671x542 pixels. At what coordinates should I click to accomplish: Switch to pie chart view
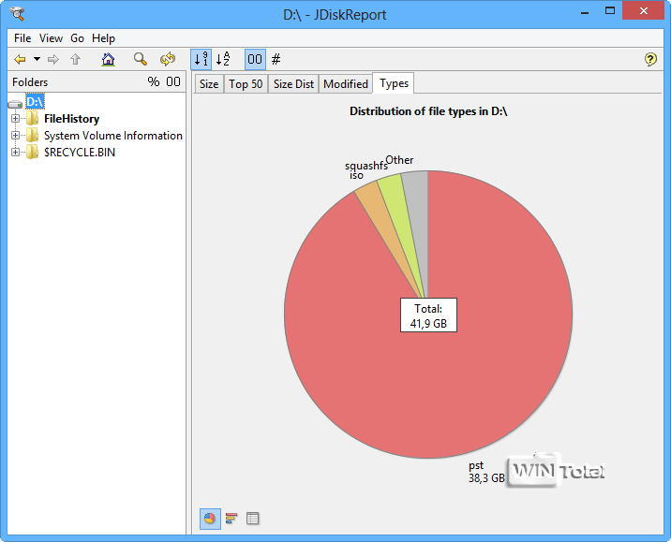(x=210, y=519)
